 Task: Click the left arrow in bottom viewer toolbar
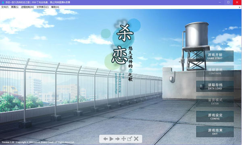(105, 139)
